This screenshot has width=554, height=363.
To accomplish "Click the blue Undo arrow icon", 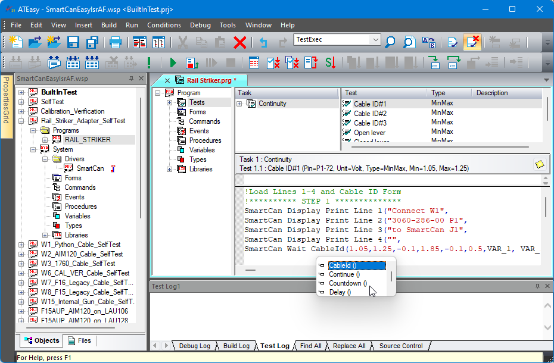I will click(x=263, y=42).
